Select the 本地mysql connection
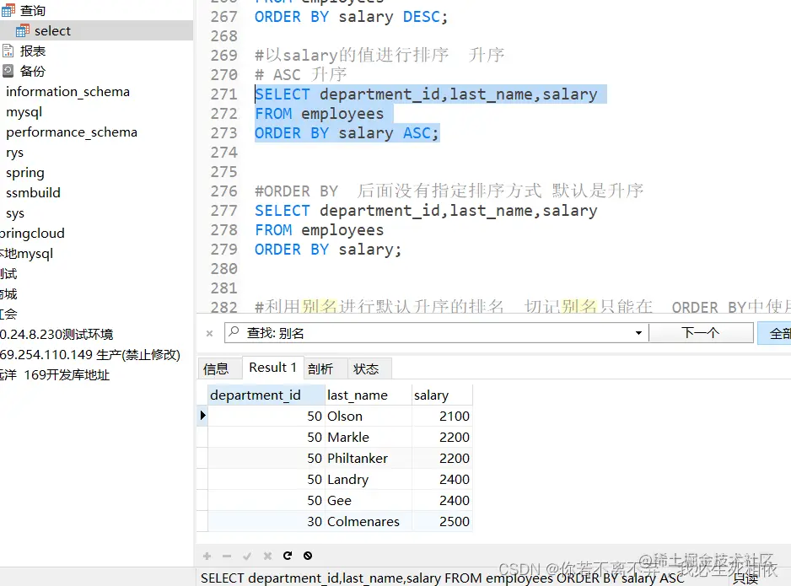The height and width of the screenshot is (586, 791). [26, 254]
